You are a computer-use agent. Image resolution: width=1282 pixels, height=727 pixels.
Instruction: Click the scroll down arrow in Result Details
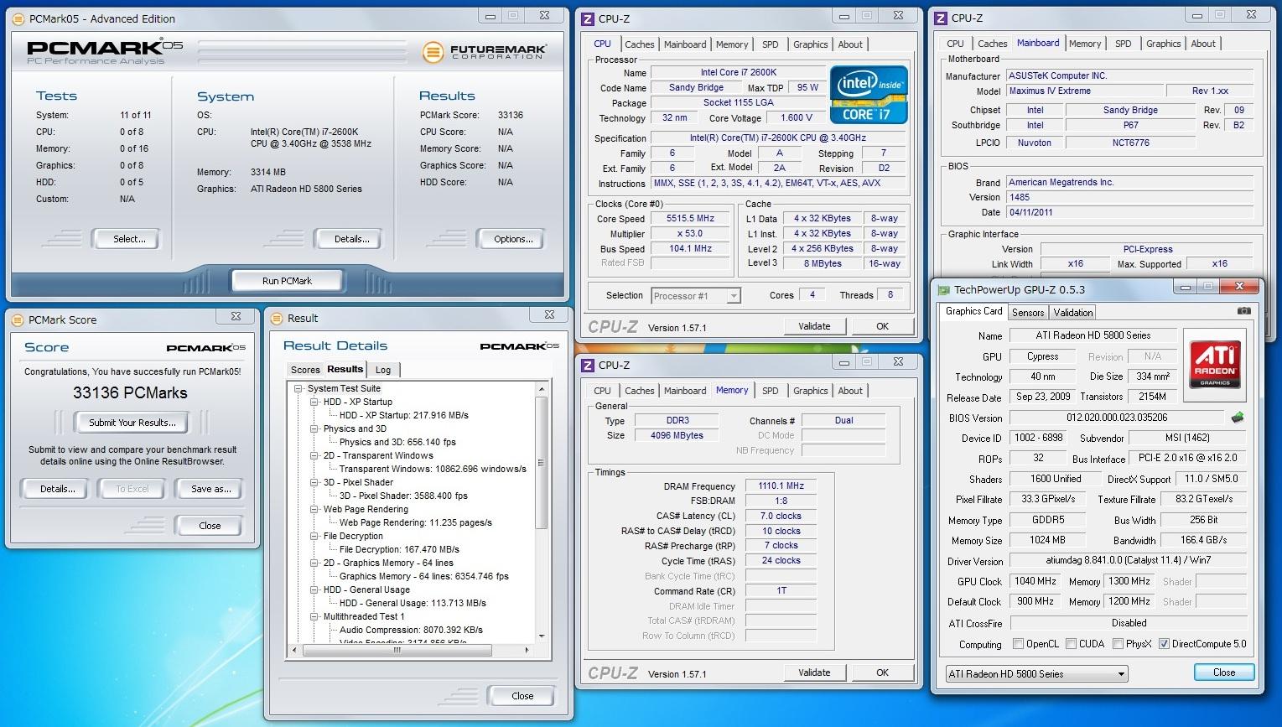pyautogui.click(x=542, y=636)
